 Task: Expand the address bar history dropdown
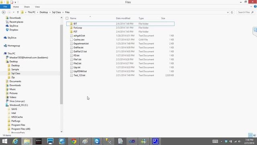228,12
